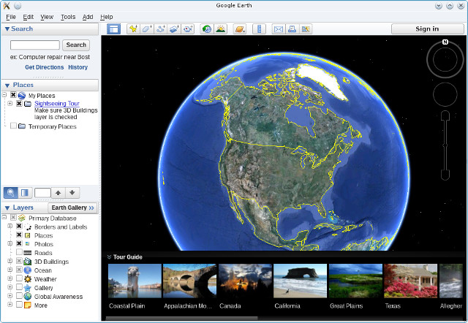468x323 pixels.
Task: Expand the Gallery layer tree node
Action: (x=10, y=287)
